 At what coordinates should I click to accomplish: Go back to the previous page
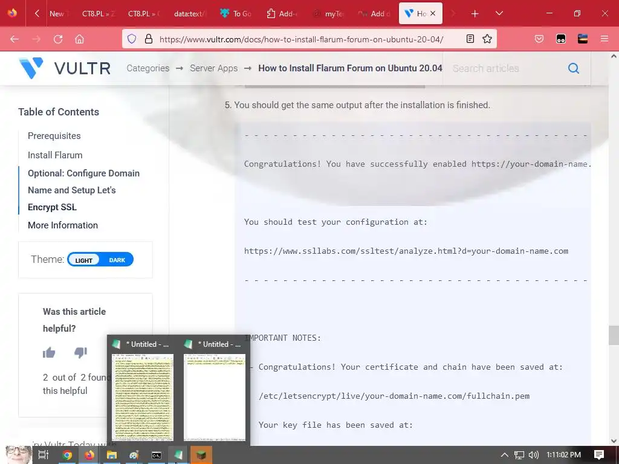click(x=15, y=39)
